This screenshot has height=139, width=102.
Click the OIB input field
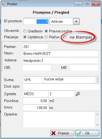37,67
